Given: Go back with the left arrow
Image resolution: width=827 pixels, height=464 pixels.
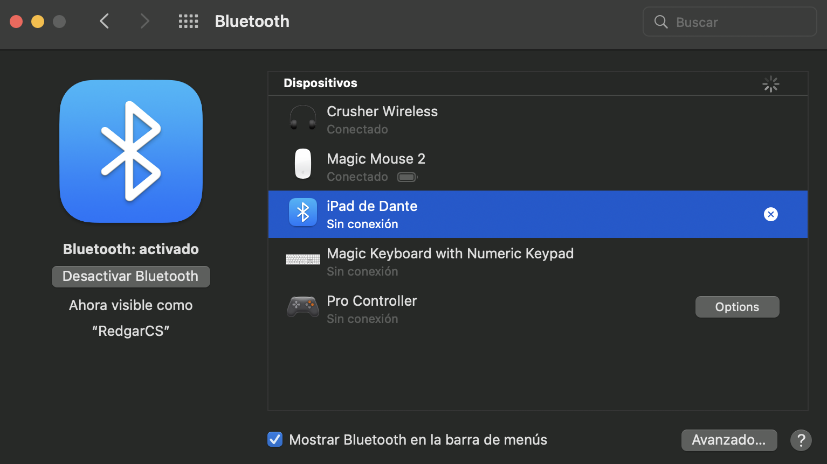Looking at the screenshot, I should coord(105,22).
